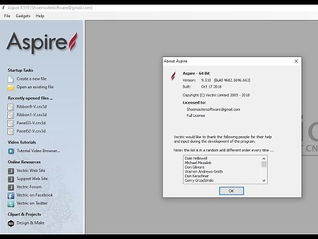The height and width of the screenshot is (239, 318).
Task: Close the About Aspire dialog
Action: pos(296,61)
